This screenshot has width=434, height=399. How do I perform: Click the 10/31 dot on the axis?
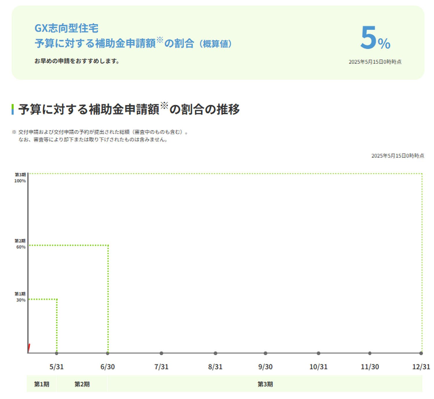(x=318, y=353)
